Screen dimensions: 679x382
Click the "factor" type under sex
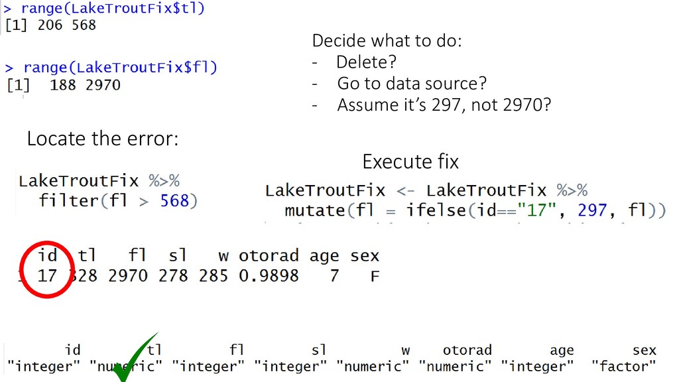623,366
